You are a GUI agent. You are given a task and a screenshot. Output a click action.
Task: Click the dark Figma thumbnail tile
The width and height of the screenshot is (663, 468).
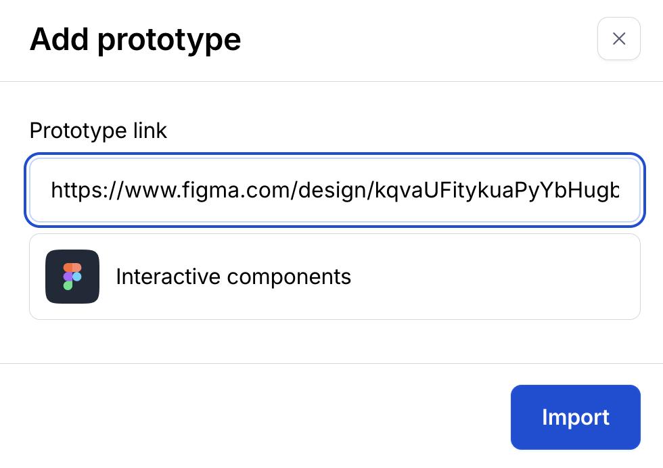click(72, 277)
